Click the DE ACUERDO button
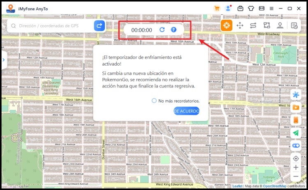The height and width of the screenshot is (190, 308). click(x=186, y=111)
